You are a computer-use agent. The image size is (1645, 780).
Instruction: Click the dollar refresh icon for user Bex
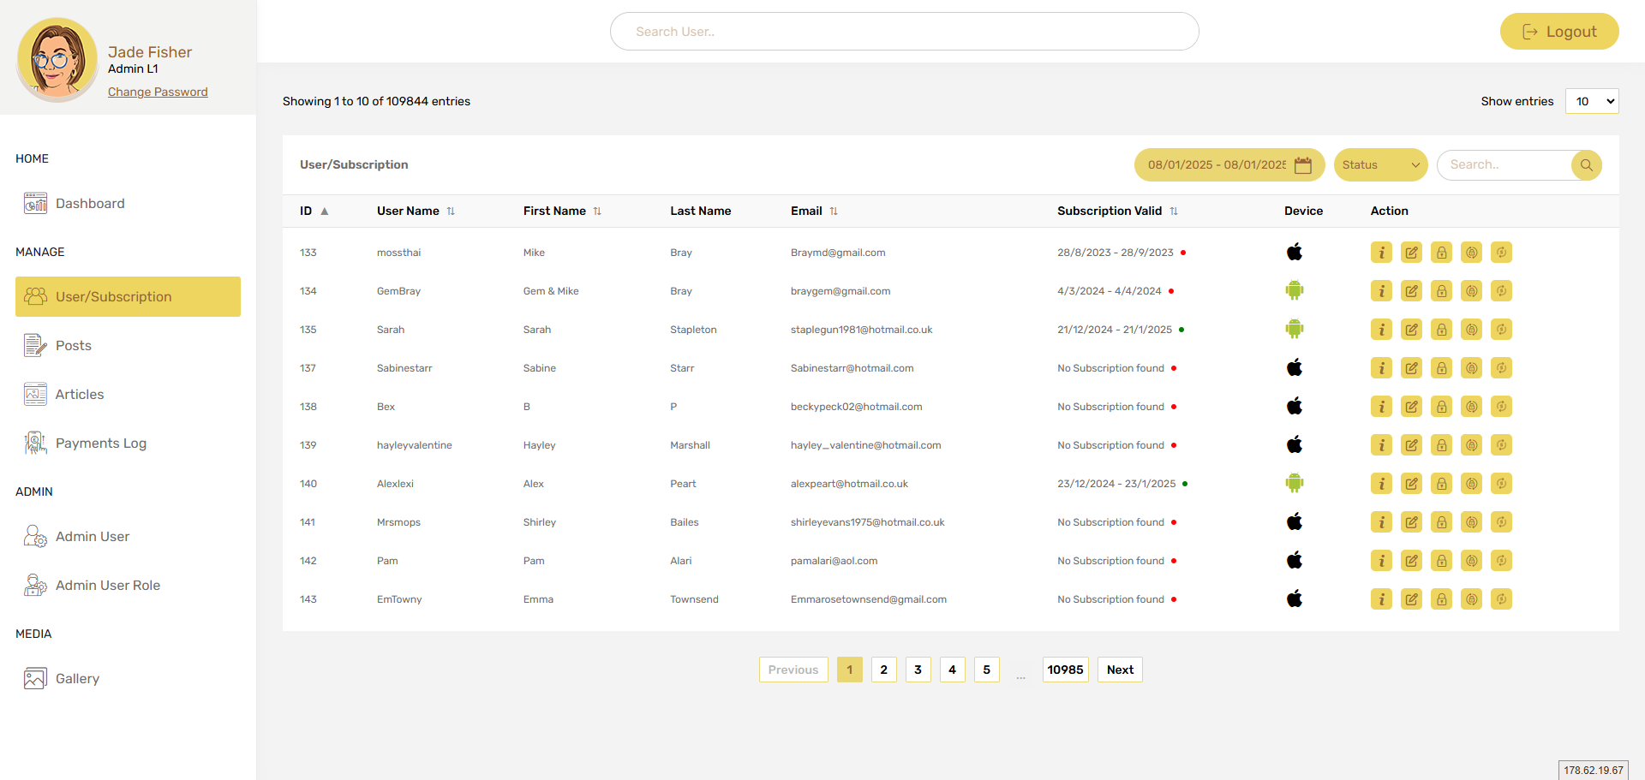[x=1501, y=407]
